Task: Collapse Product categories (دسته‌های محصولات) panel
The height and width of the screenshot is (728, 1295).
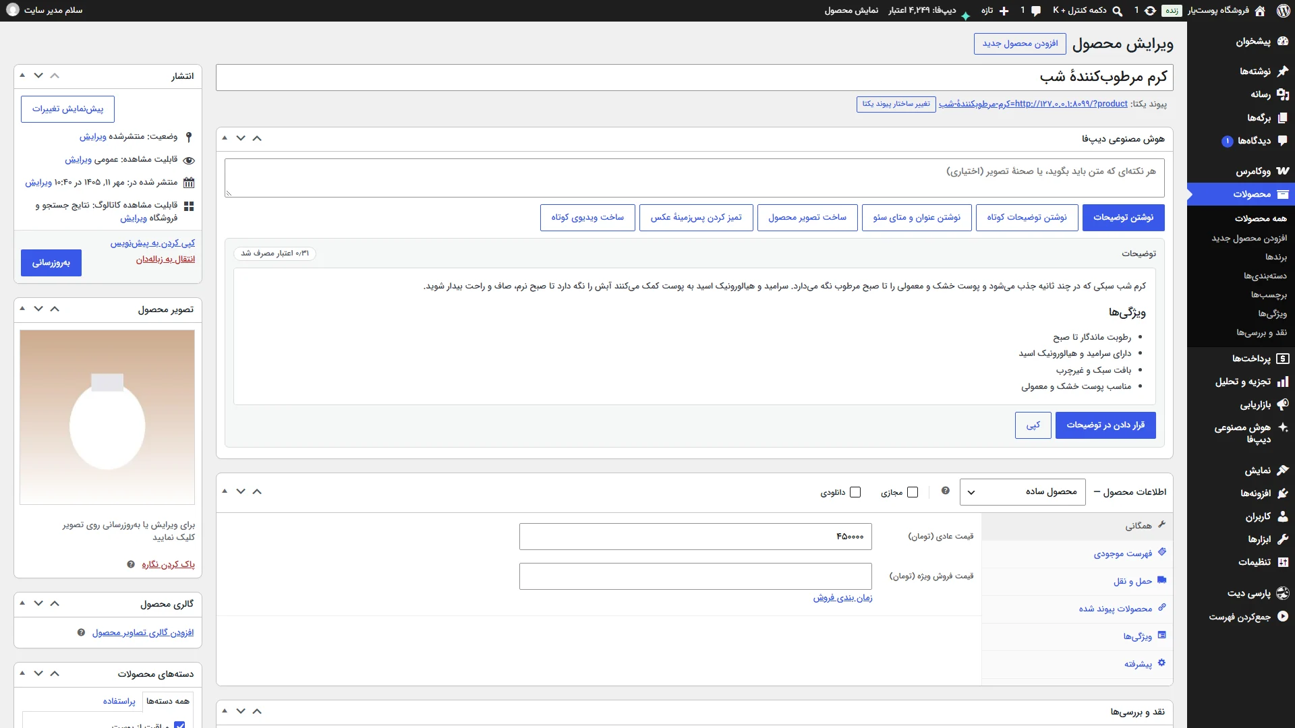Action: (22, 673)
